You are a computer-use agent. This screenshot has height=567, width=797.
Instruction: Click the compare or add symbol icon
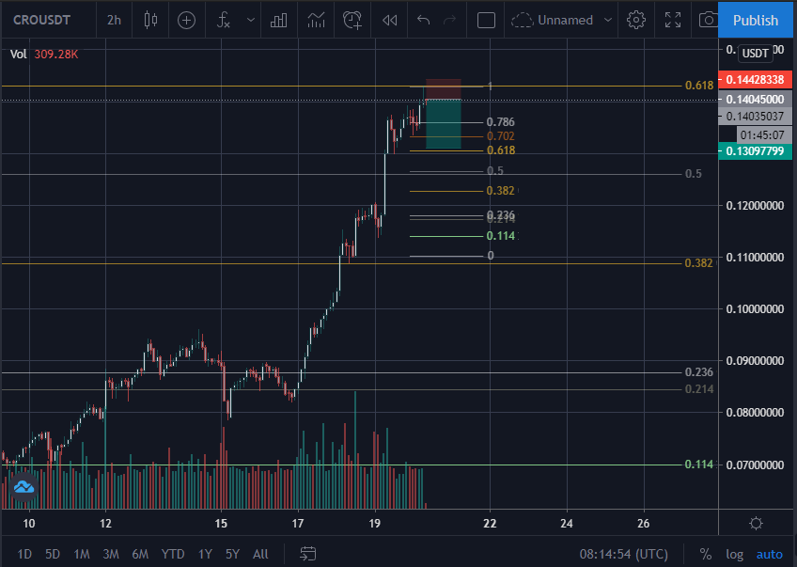click(x=186, y=21)
